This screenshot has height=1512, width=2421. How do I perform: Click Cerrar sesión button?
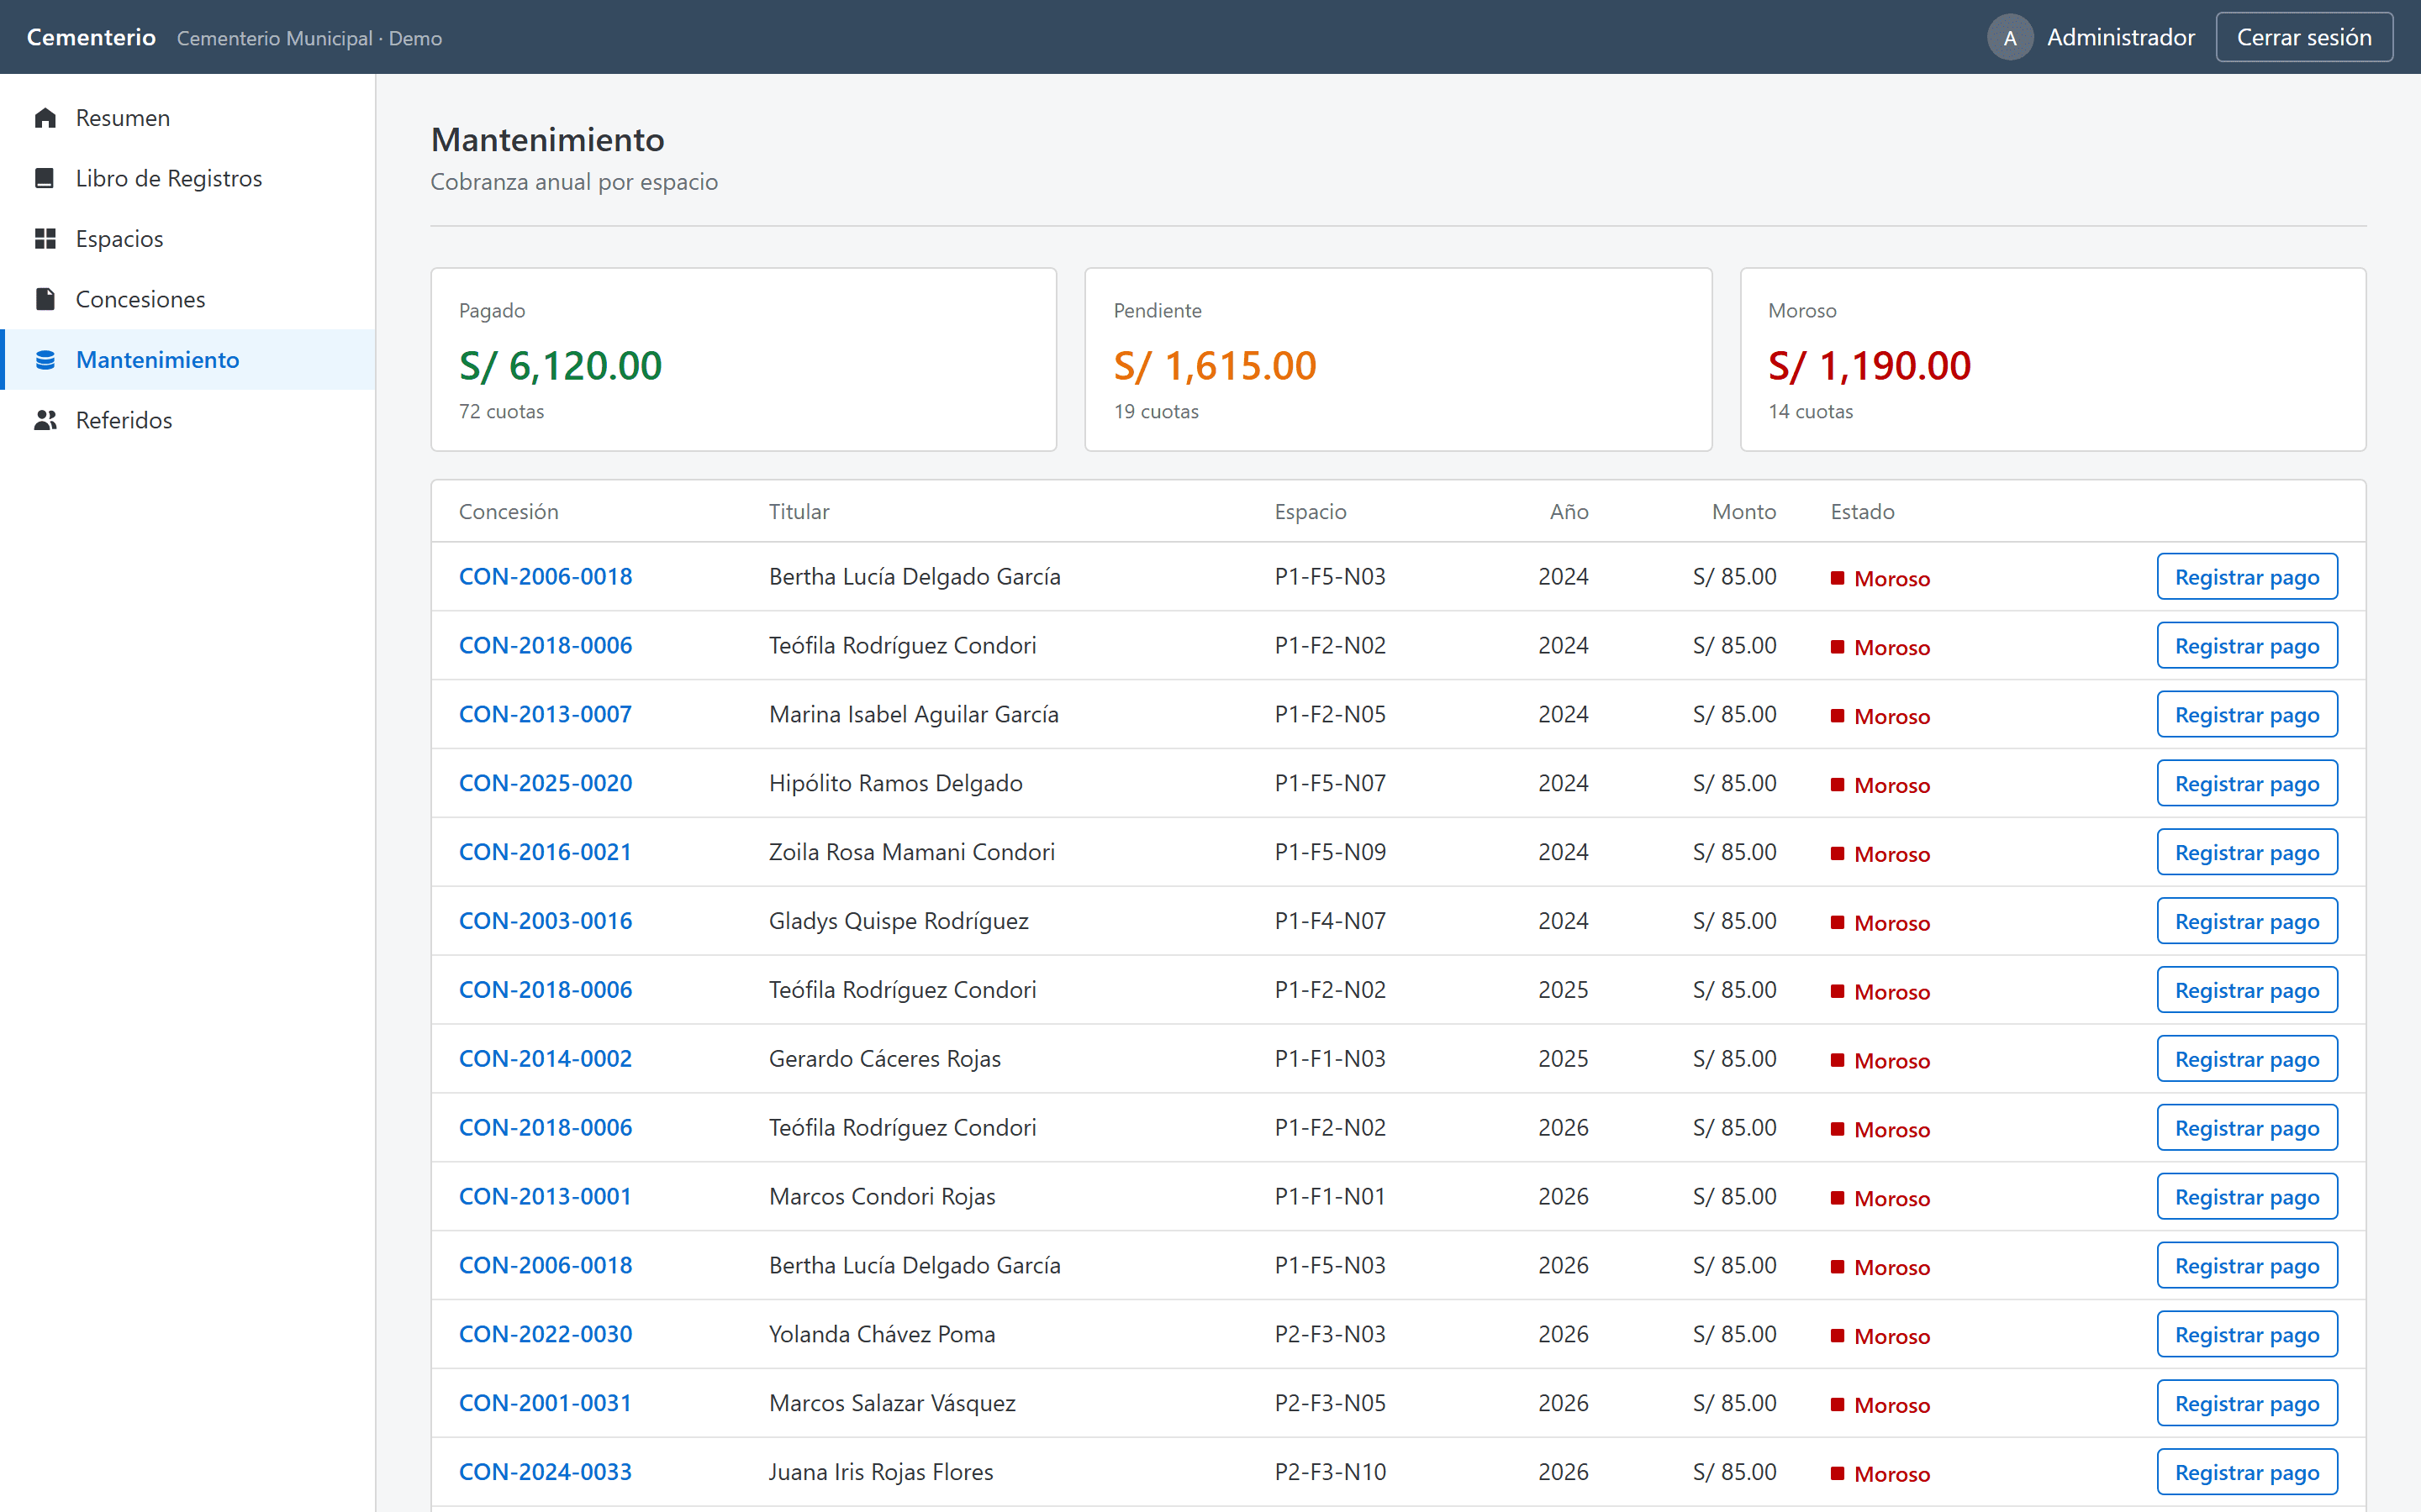click(x=2304, y=37)
